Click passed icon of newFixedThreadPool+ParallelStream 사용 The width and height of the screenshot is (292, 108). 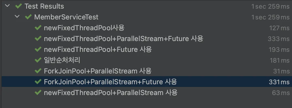pyautogui.click(x=38, y=93)
